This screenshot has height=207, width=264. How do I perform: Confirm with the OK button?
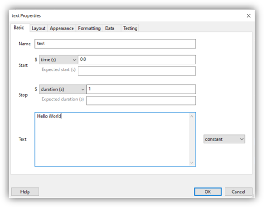(208, 192)
